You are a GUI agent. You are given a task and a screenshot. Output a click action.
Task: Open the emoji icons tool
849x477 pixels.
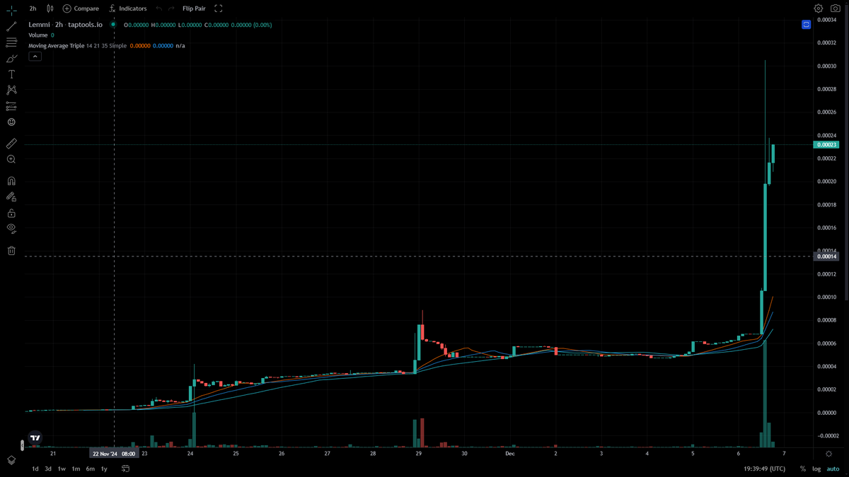click(x=11, y=122)
